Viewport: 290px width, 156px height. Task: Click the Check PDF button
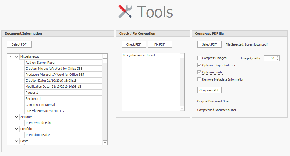(x=134, y=44)
